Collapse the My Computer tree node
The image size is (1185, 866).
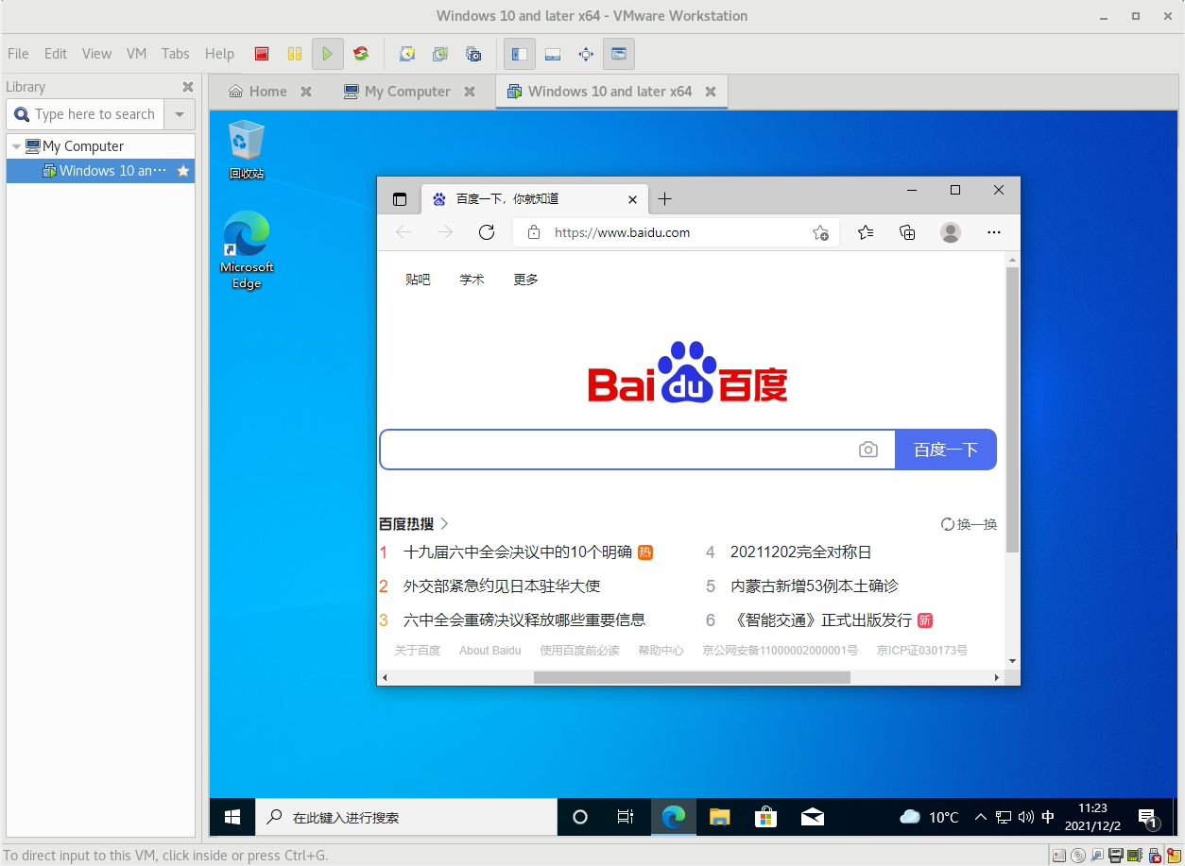(x=16, y=146)
